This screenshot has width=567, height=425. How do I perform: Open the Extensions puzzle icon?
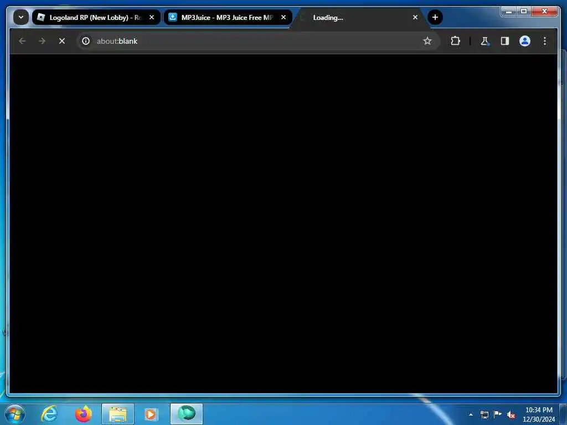[455, 41]
